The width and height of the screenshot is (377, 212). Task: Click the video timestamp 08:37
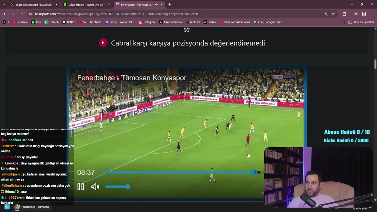point(86,173)
